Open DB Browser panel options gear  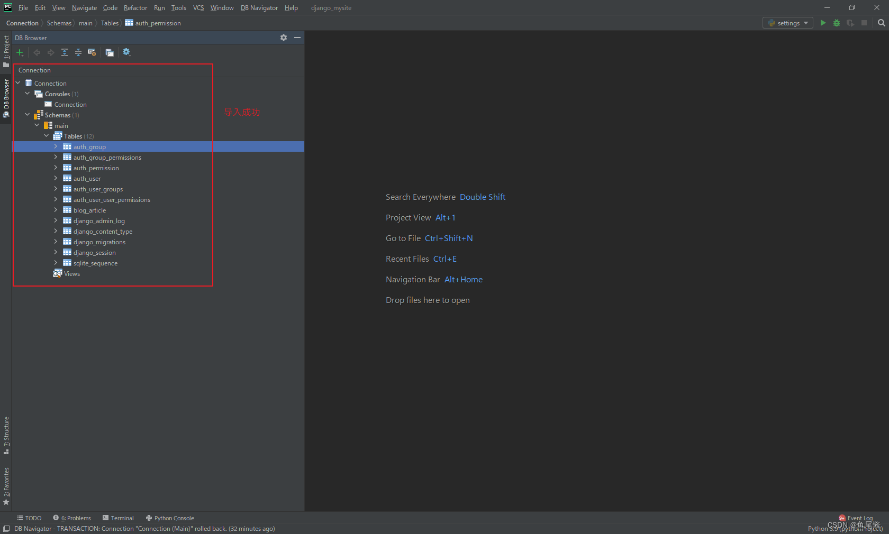point(284,38)
